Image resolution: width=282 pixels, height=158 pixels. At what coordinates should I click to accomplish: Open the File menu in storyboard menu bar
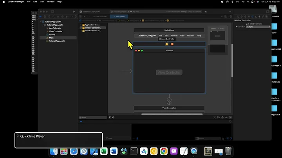tap(161, 36)
